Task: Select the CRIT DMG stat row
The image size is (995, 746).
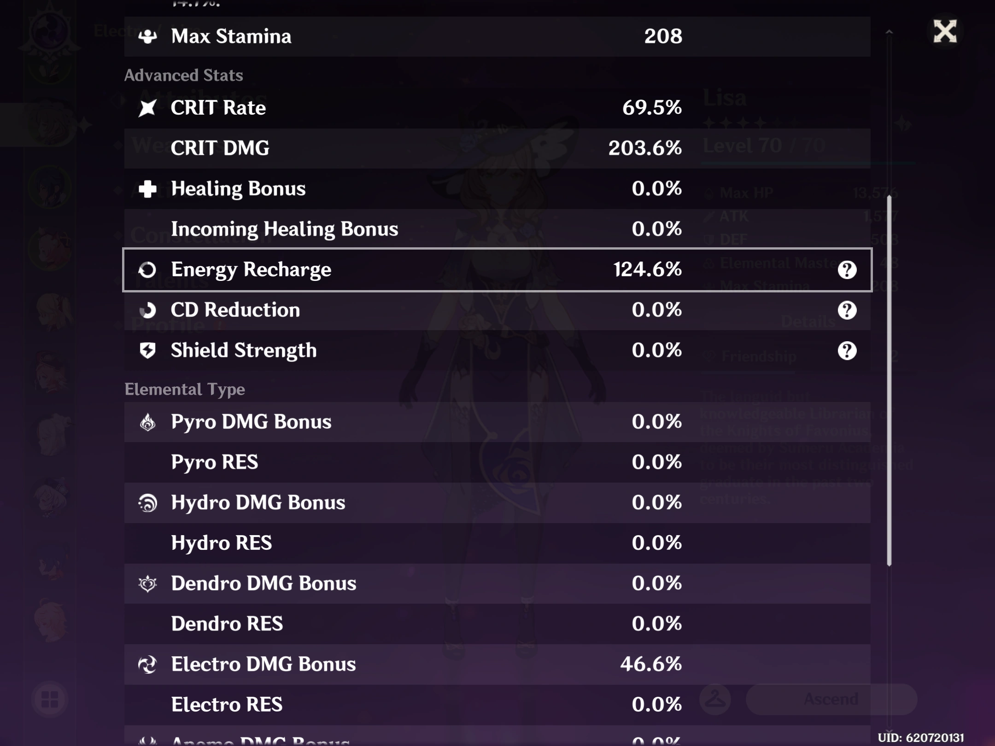Action: coord(497,148)
